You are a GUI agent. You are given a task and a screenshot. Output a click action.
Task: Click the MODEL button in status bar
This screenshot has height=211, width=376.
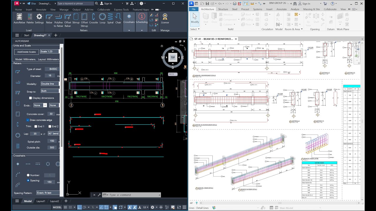coord(57,207)
